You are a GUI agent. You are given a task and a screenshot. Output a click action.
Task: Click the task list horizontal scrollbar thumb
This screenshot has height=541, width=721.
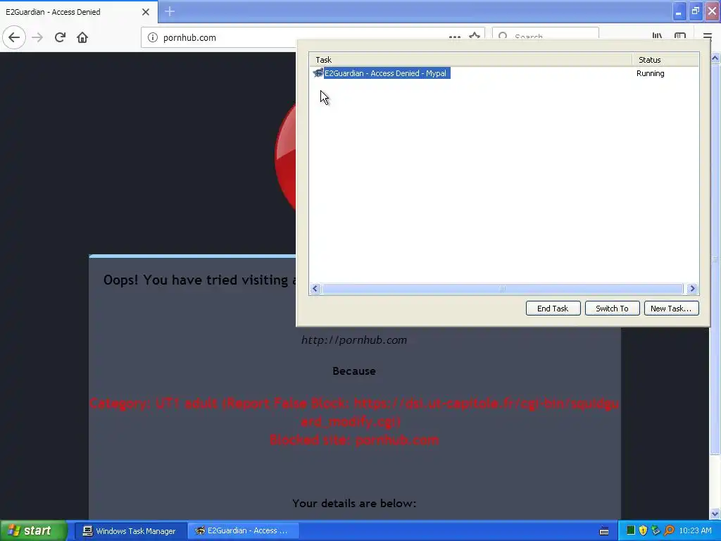click(x=503, y=288)
